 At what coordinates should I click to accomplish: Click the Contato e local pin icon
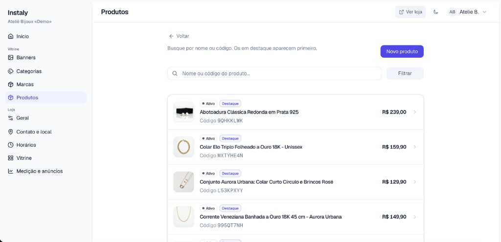point(11,132)
